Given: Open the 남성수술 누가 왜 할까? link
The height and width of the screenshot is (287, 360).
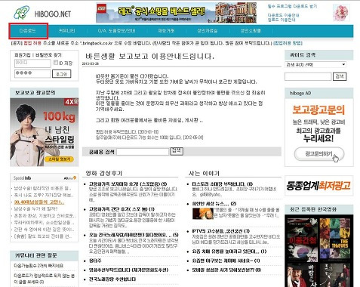Looking at the screenshot, I should pyautogui.click(x=35, y=209).
